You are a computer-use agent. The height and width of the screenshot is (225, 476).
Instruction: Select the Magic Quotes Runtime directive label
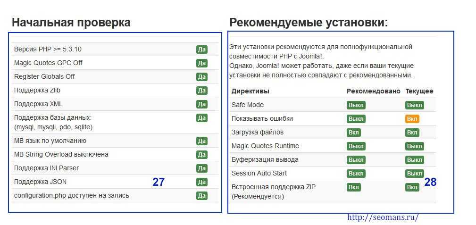[265, 146]
